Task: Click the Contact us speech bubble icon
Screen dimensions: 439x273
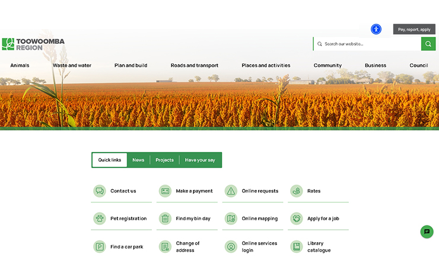Action: pos(100,191)
